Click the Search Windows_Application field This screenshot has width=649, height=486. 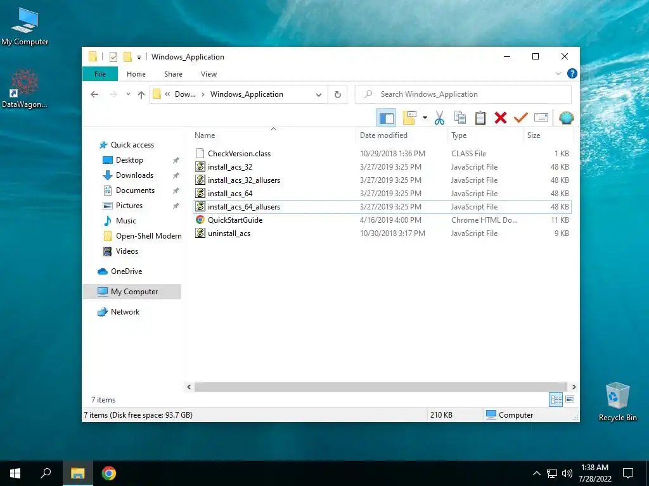coord(463,94)
